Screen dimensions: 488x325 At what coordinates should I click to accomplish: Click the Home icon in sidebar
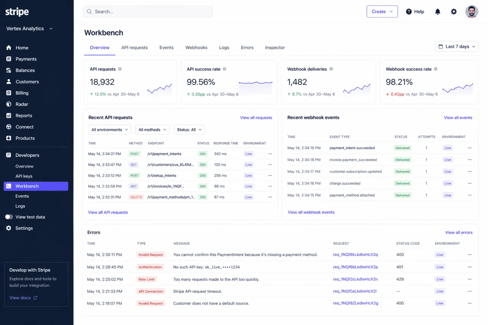pyautogui.click(x=9, y=48)
